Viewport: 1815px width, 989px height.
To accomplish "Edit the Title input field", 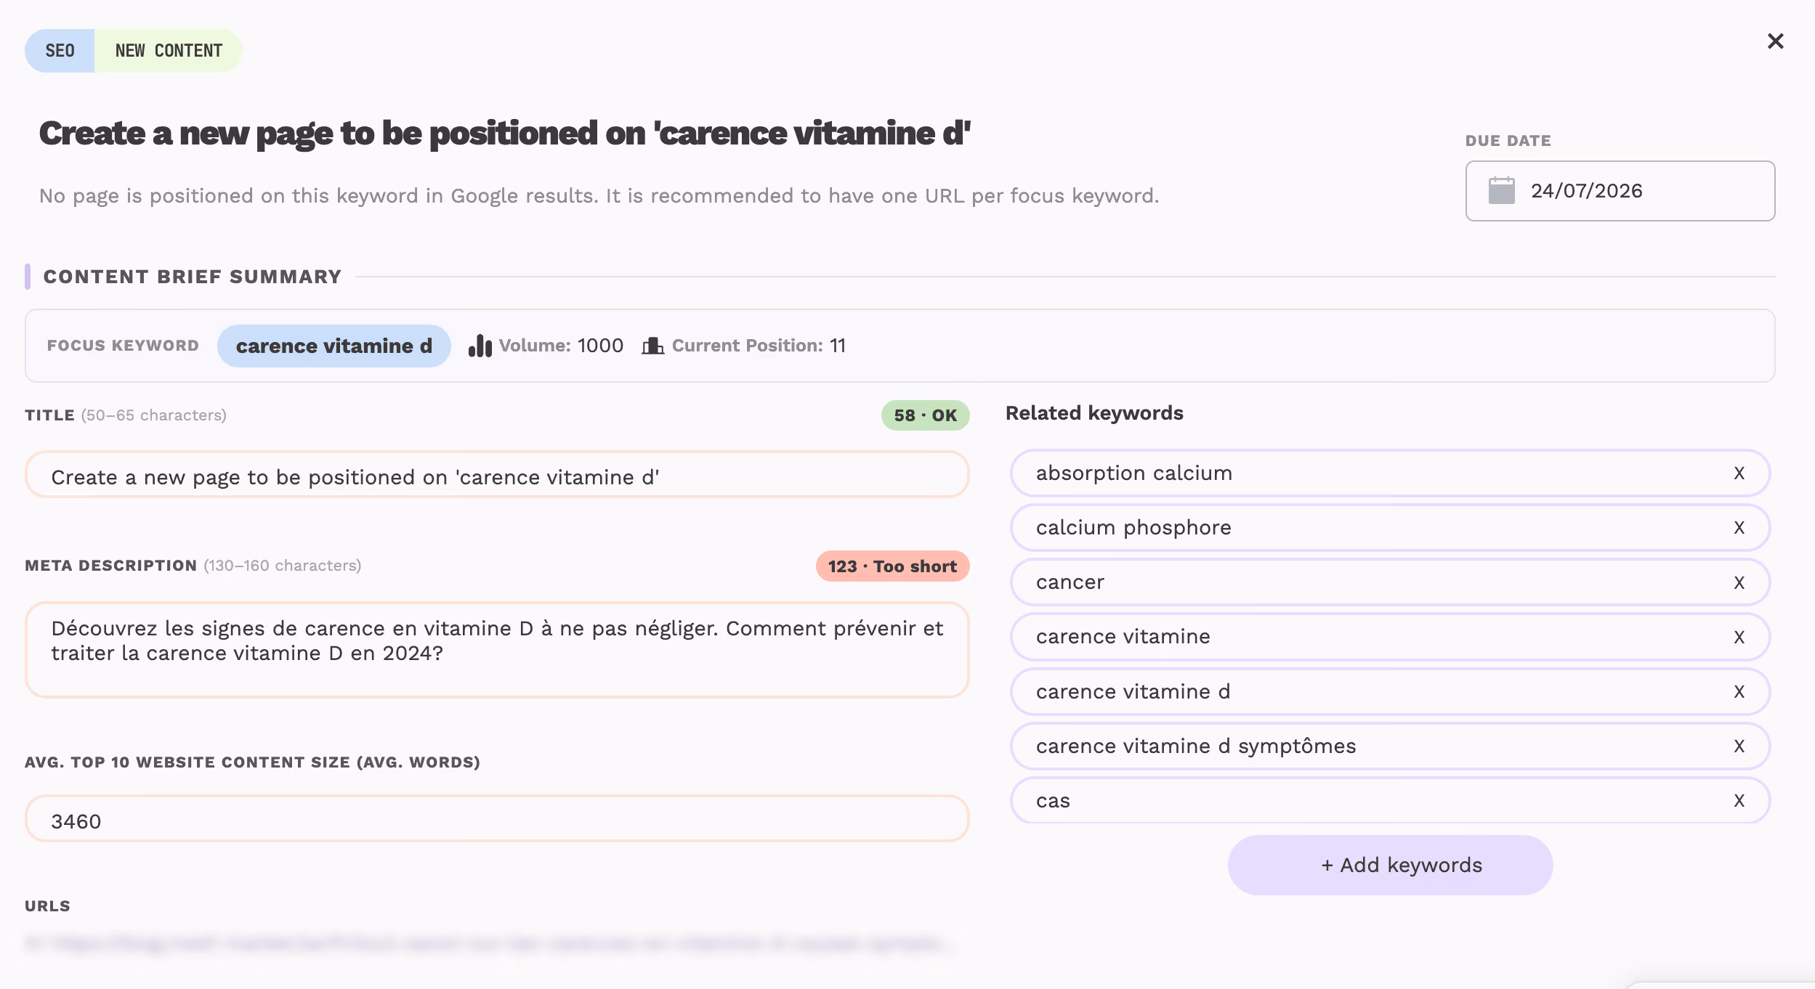I will coord(497,475).
